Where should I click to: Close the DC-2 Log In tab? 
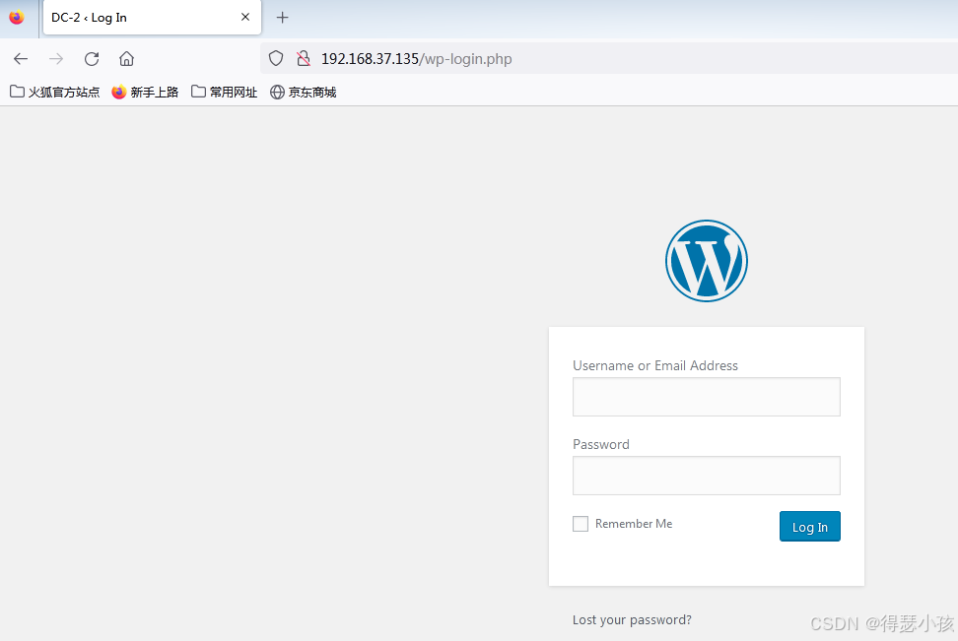click(245, 17)
